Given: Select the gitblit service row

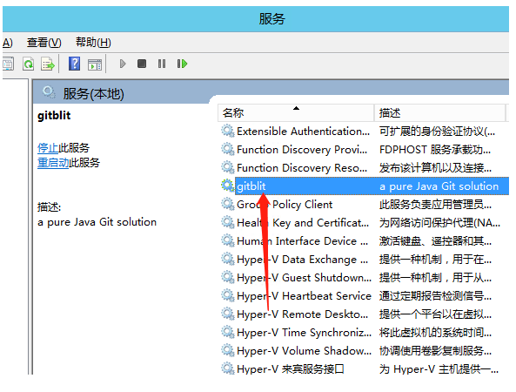Looking at the screenshot, I should coord(365,186).
